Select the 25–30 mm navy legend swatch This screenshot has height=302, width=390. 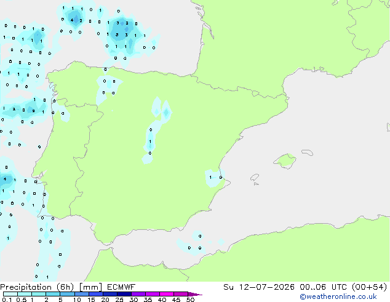click(124, 294)
